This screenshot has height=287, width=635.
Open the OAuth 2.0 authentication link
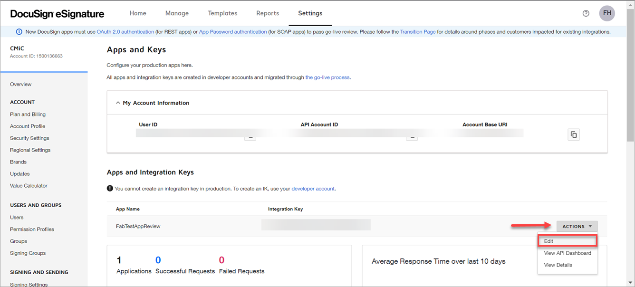click(x=125, y=32)
